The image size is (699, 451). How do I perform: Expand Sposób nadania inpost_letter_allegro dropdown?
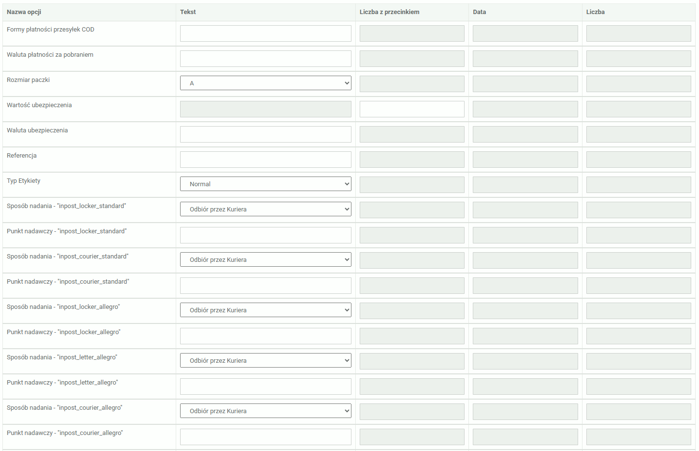point(266,360)
